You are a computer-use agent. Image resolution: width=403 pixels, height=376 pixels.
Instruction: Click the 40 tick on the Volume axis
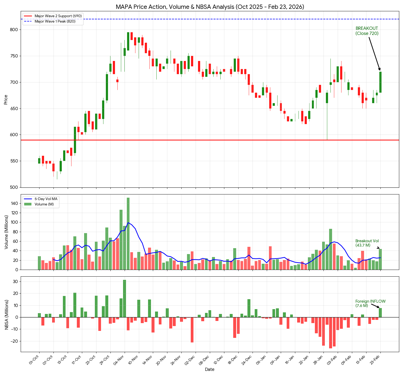(16, 251)
